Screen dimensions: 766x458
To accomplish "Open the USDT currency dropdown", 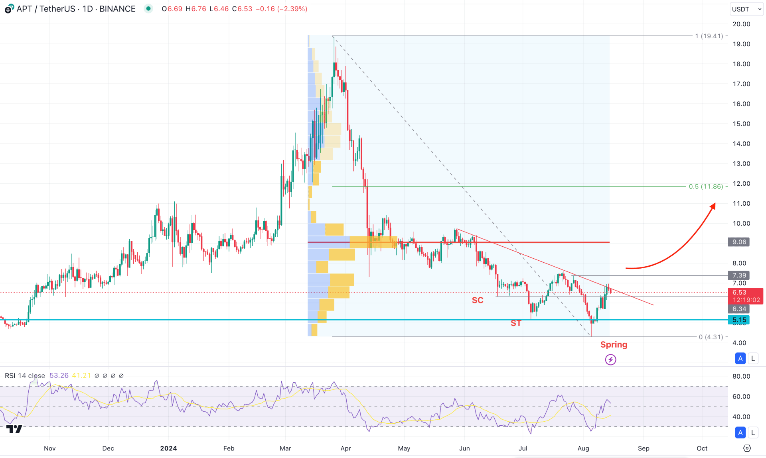I will click(x=746, y=9).
